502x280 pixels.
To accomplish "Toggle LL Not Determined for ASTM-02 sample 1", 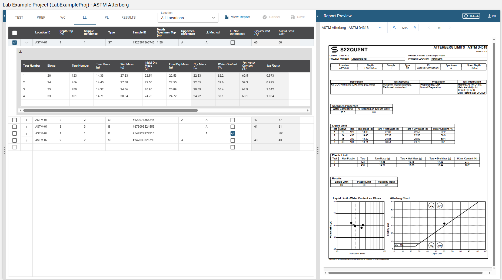I will 232,134.
